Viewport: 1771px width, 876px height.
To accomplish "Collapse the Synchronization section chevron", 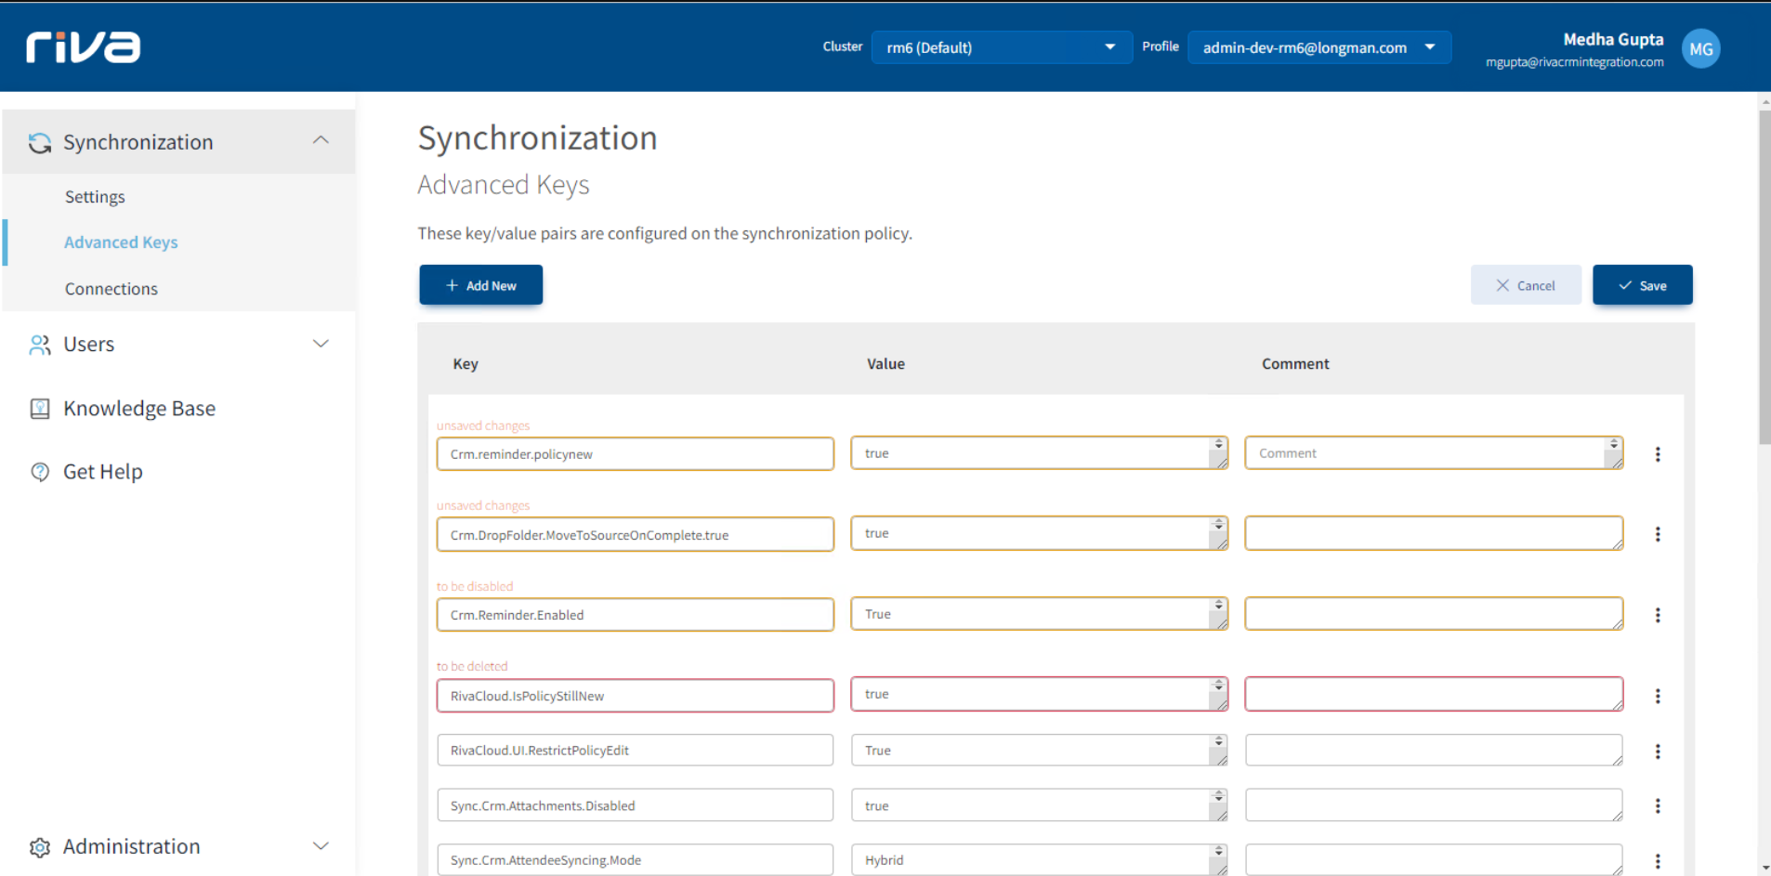I will point(321,140).
